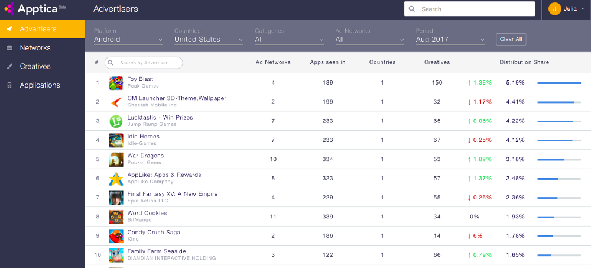
Task: Click the 5.19% share for Toy Blast
Action: pyautogui.click(x=515, y=83)
